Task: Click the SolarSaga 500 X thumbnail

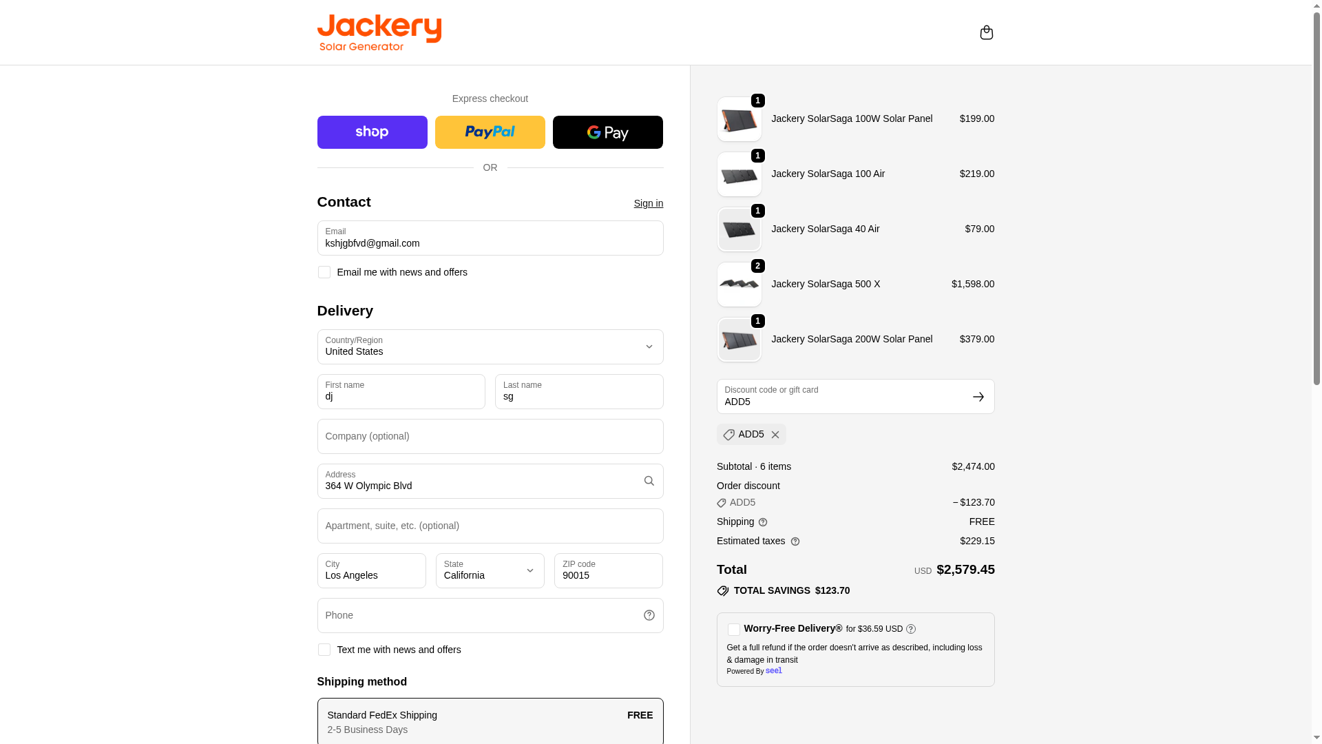Action: 739,285
